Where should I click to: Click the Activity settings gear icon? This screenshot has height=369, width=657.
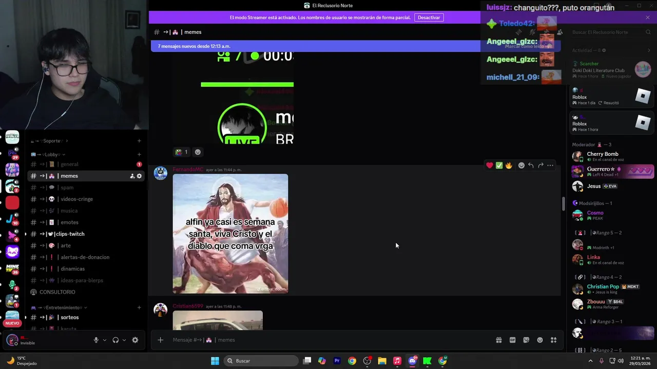[x=604, y=50]
